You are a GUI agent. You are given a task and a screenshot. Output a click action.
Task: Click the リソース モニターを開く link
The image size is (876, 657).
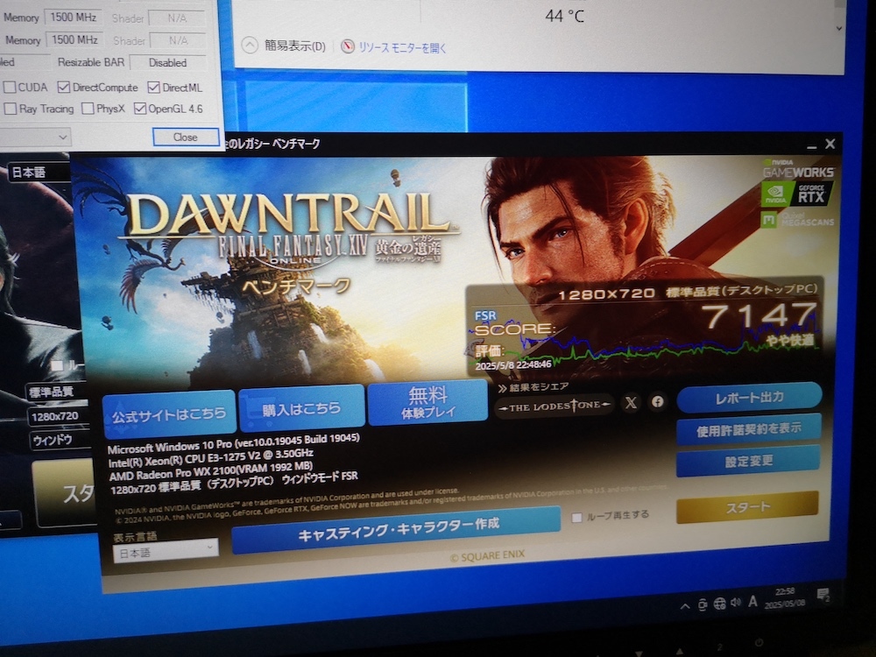(x=402, y=48)
